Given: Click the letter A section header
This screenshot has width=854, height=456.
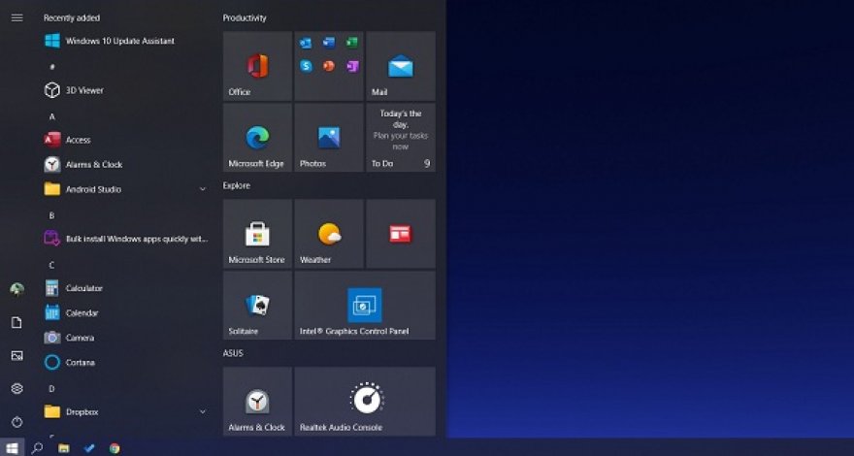Looking at the screenshot, I should [x=52, y=116].
